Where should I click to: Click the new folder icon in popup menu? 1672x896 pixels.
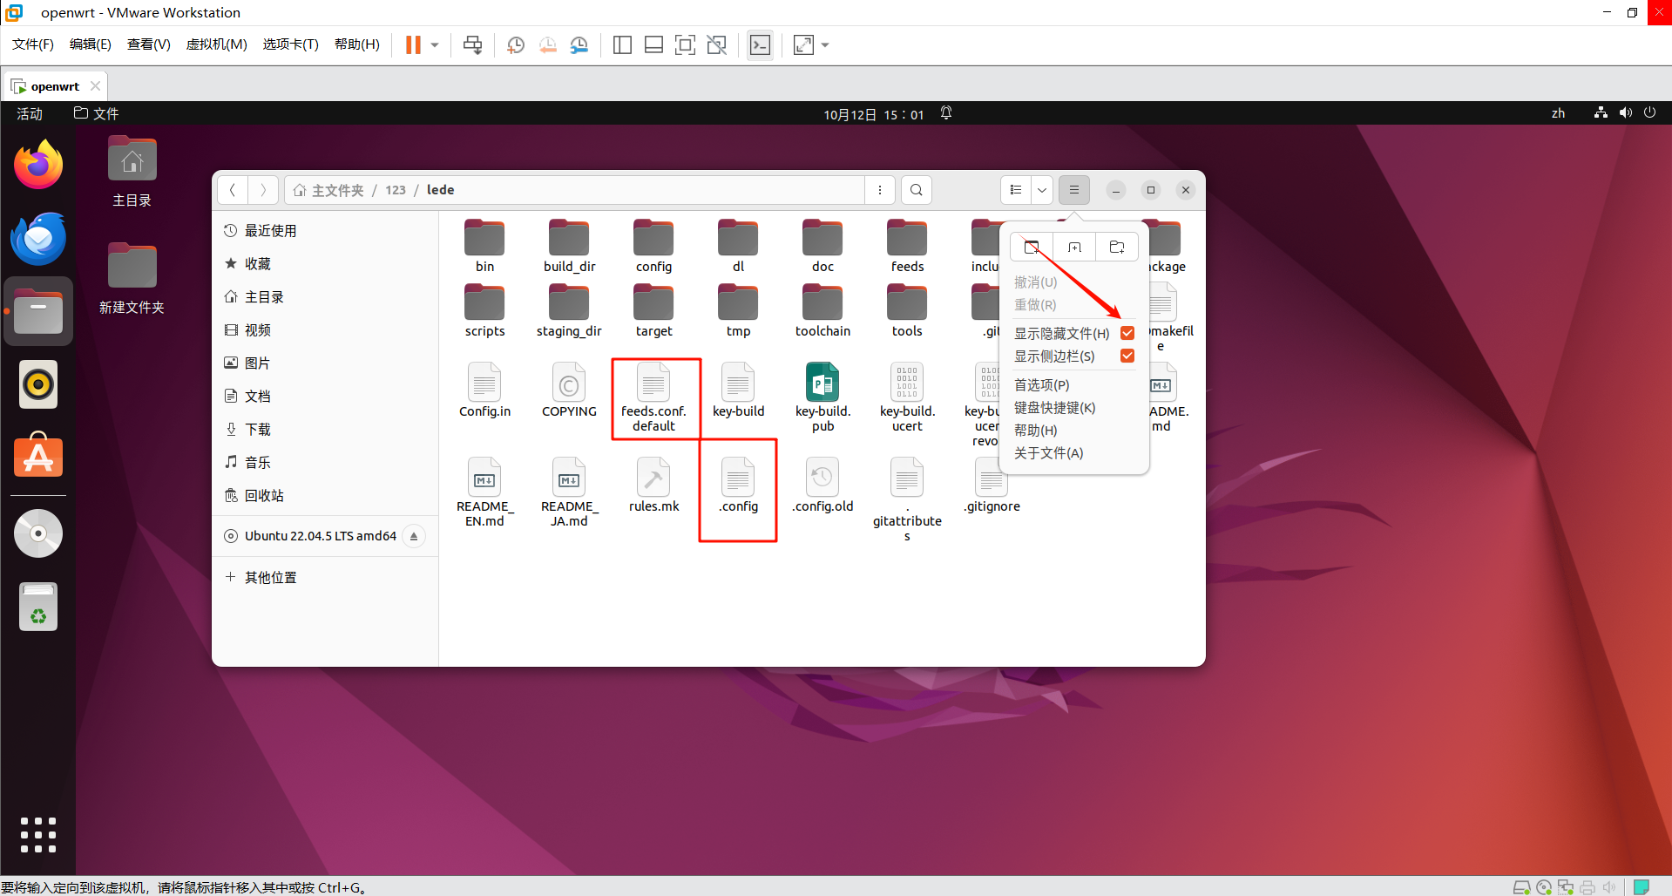[x=1116, y=248]
